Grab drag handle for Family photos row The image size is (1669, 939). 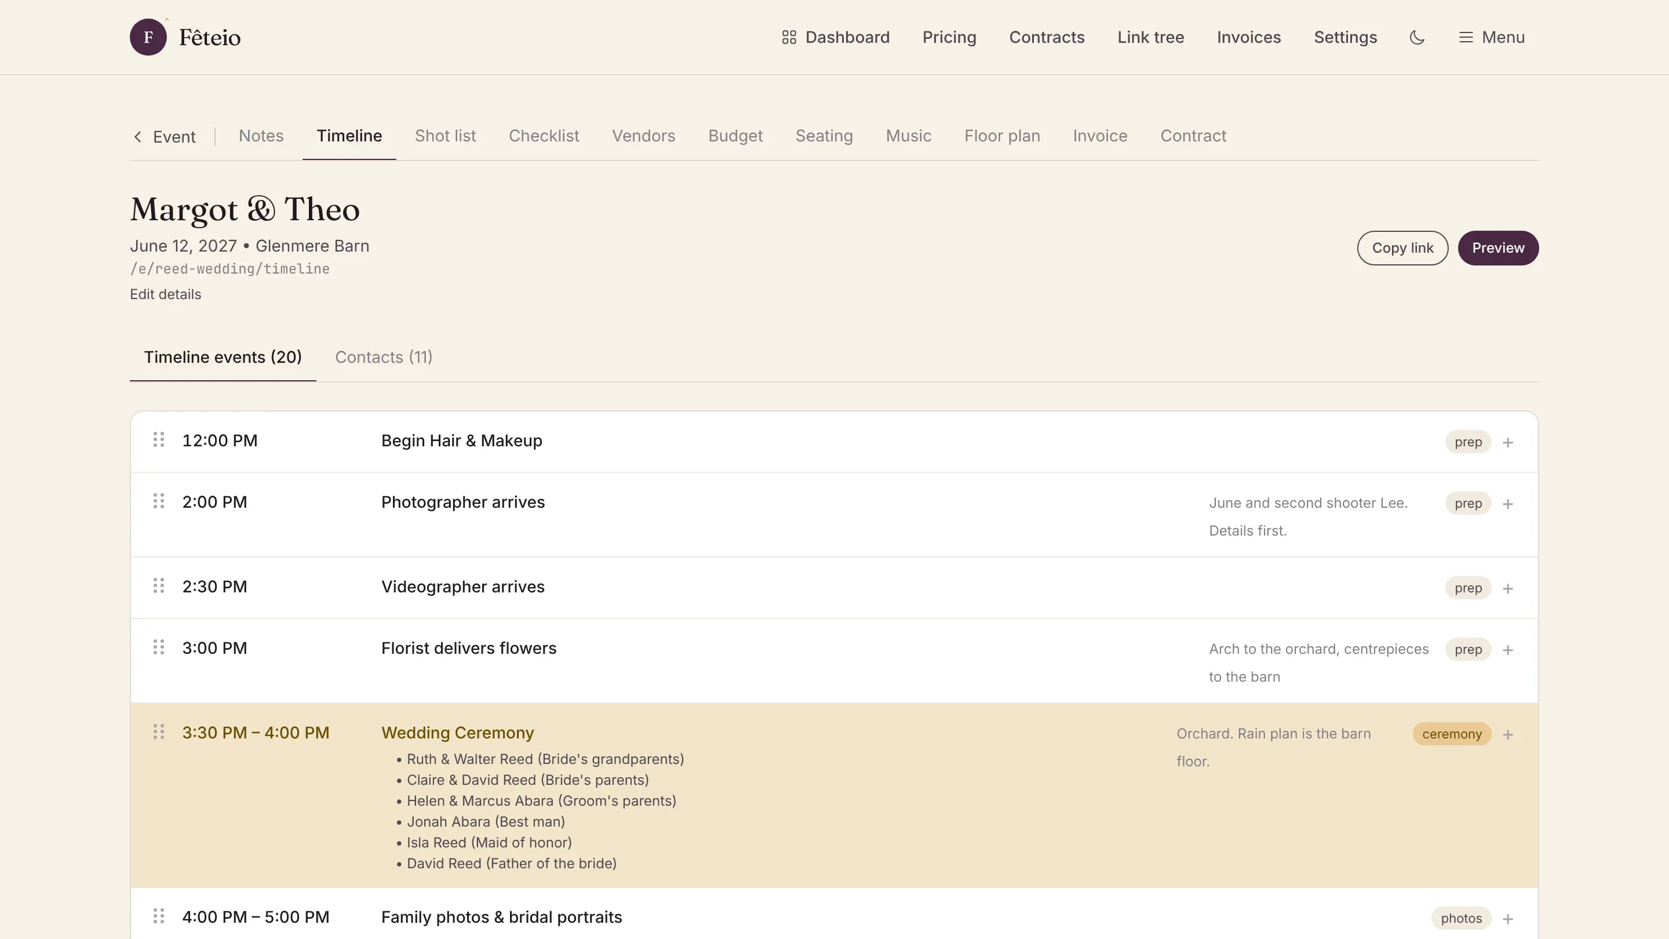(x=159, y=916)
